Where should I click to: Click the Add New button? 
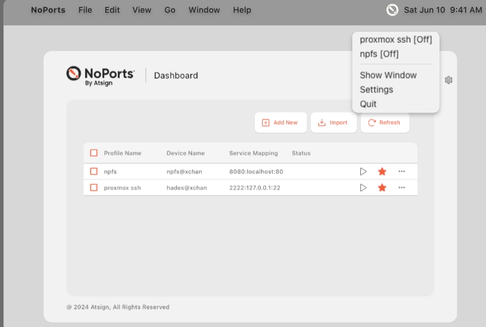click(x=280, y=122)
